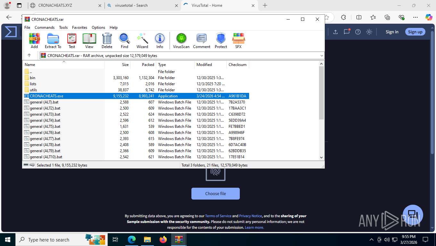Open the Comment tool
Screen dimensions: 436x246
202,41
